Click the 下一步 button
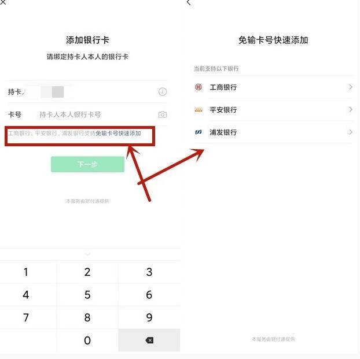This screenshot has width=360, height=359. pos(87,164)
